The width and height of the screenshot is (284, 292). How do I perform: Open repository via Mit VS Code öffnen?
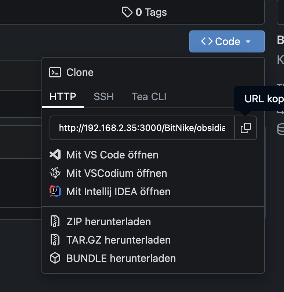click(112, 154)
